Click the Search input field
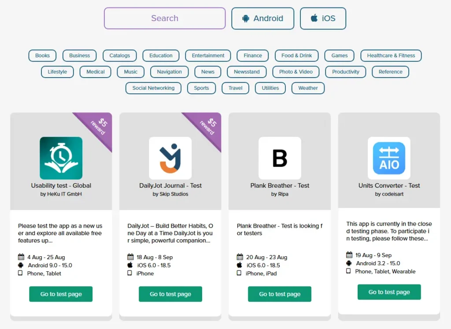This screenshot has width=451, height=329. (x=165, y=18)
